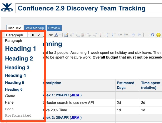Insert table row before icon
162x123 pixels.
click(x=72, y=35)
